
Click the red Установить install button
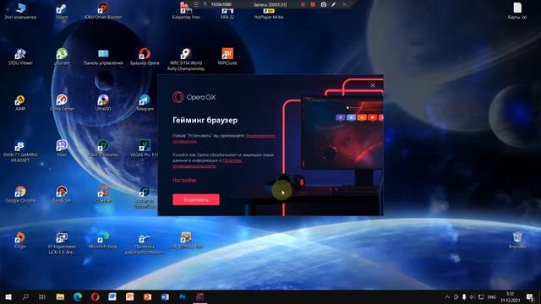coord(196,199)
